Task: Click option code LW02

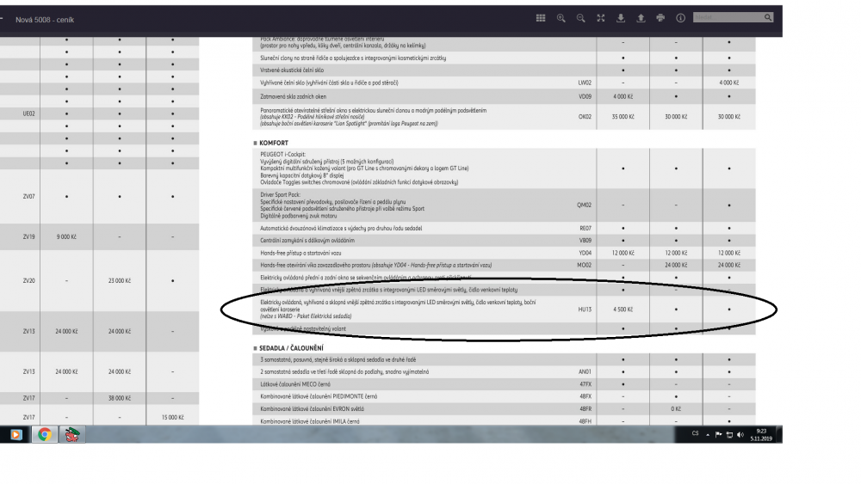Action: [x=585, y=83]
